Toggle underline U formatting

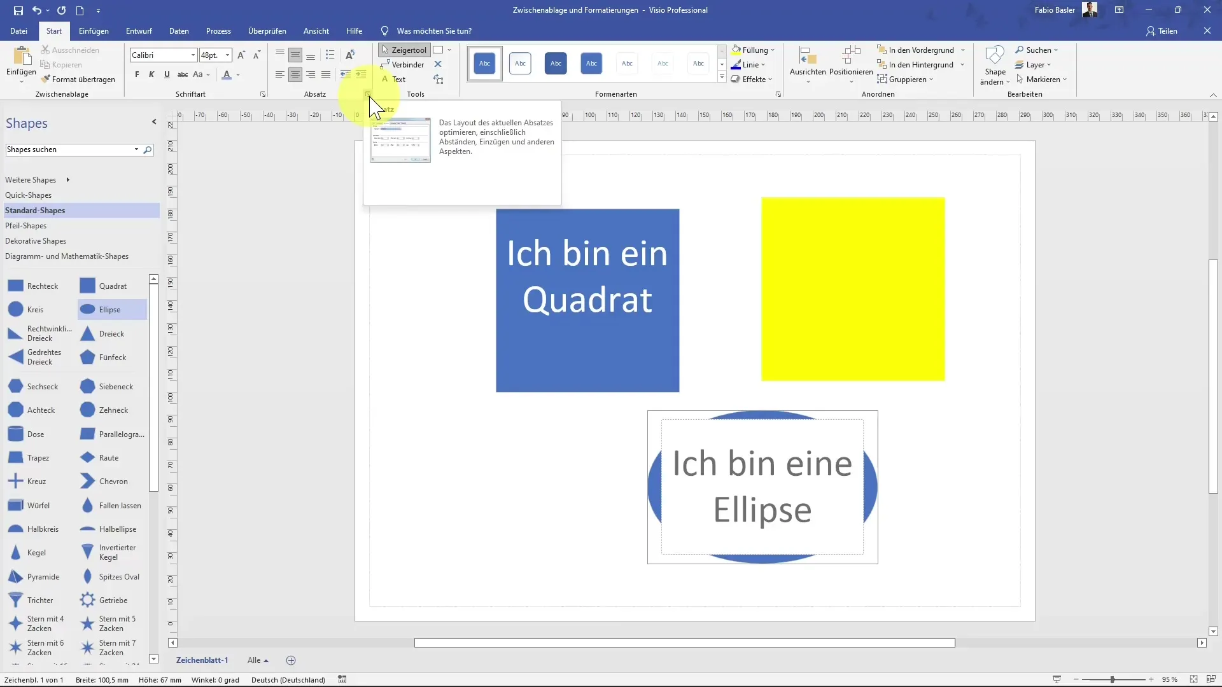[x=167, y=74]
